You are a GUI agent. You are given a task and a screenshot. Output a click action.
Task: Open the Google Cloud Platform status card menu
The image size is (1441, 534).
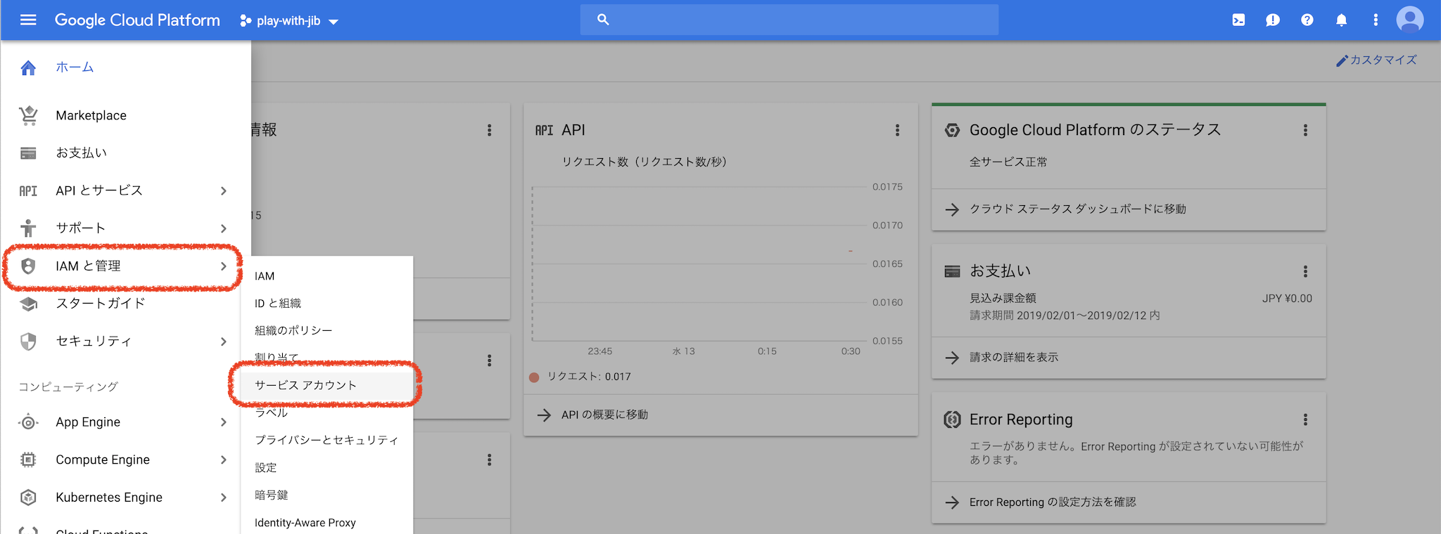pyautogui.click(x=1305, y=130)
